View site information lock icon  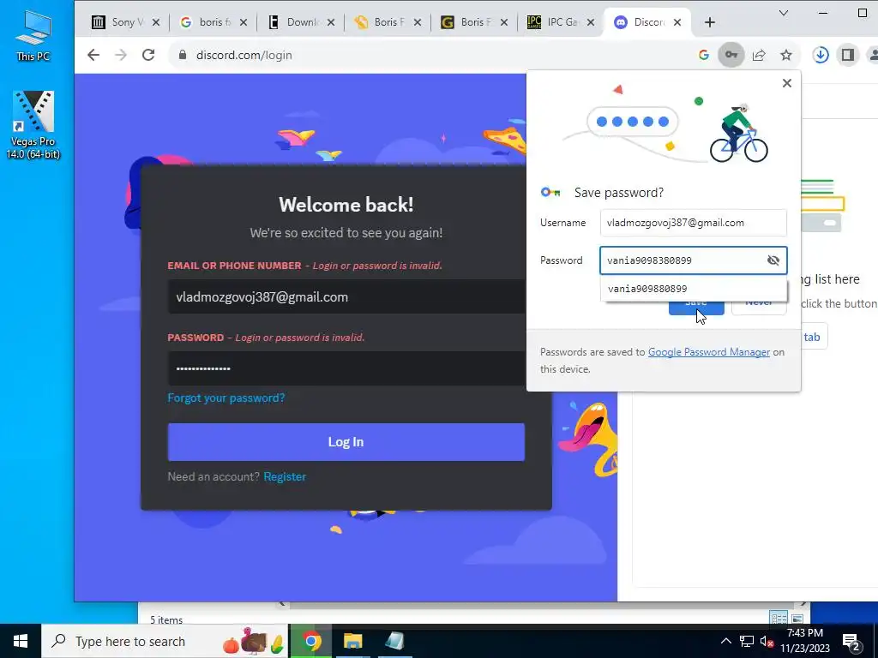182,55
